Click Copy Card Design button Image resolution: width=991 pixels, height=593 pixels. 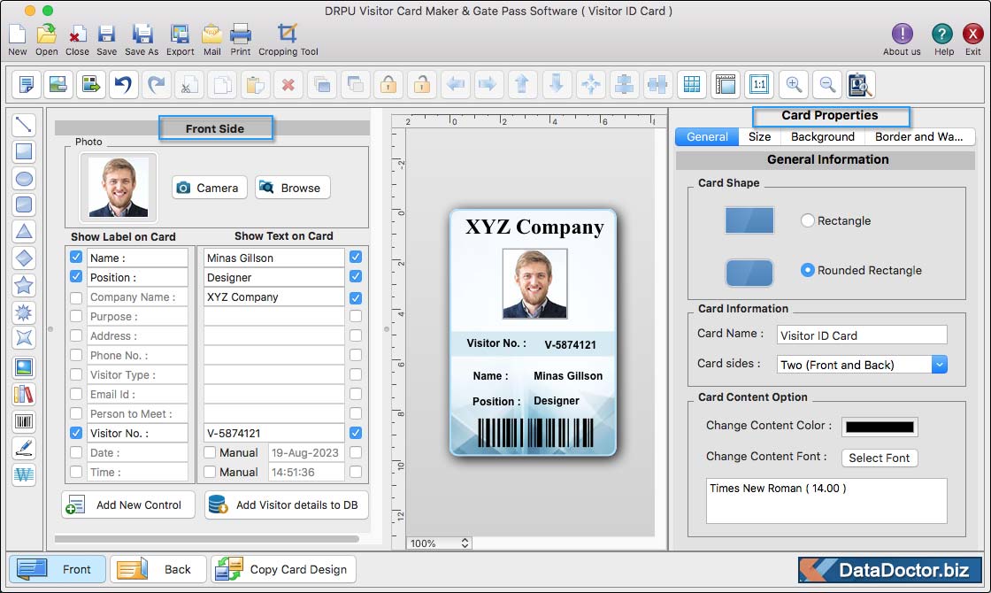[283, 569]
